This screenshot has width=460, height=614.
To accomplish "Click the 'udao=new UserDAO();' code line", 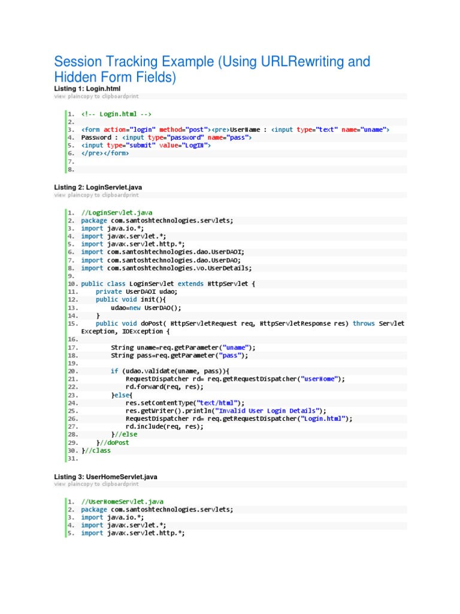I will (146, 308).
